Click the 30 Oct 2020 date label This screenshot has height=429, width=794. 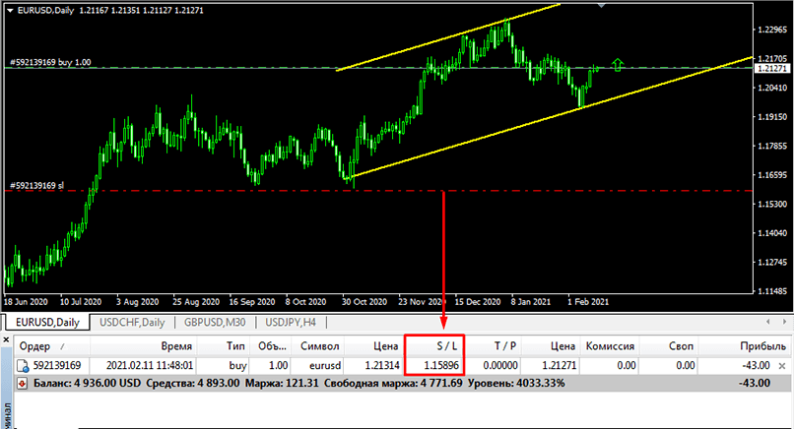[364, 302]
